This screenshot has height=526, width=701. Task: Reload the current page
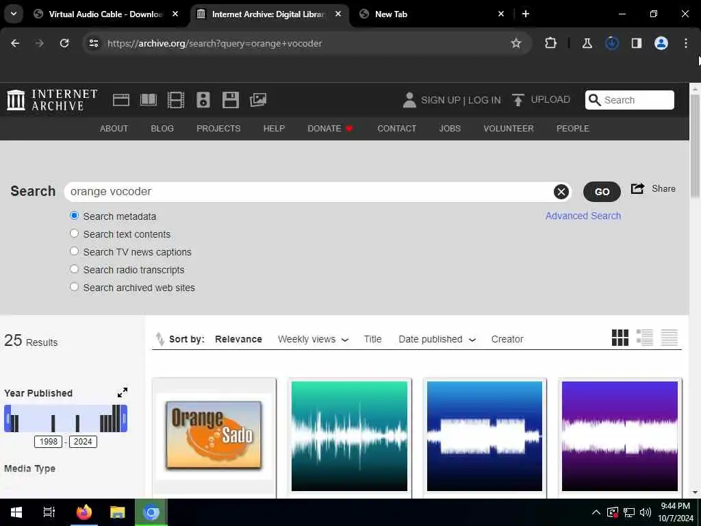click(64, 43)
